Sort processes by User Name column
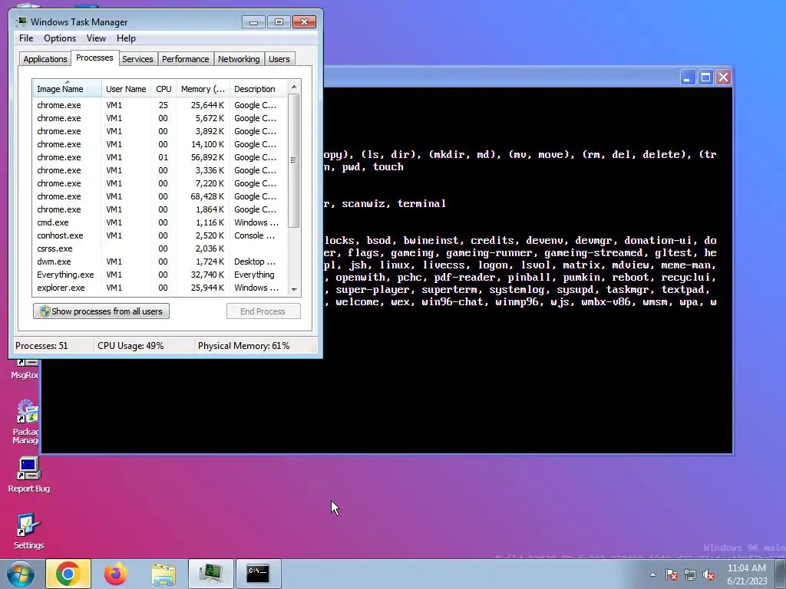 126,89
